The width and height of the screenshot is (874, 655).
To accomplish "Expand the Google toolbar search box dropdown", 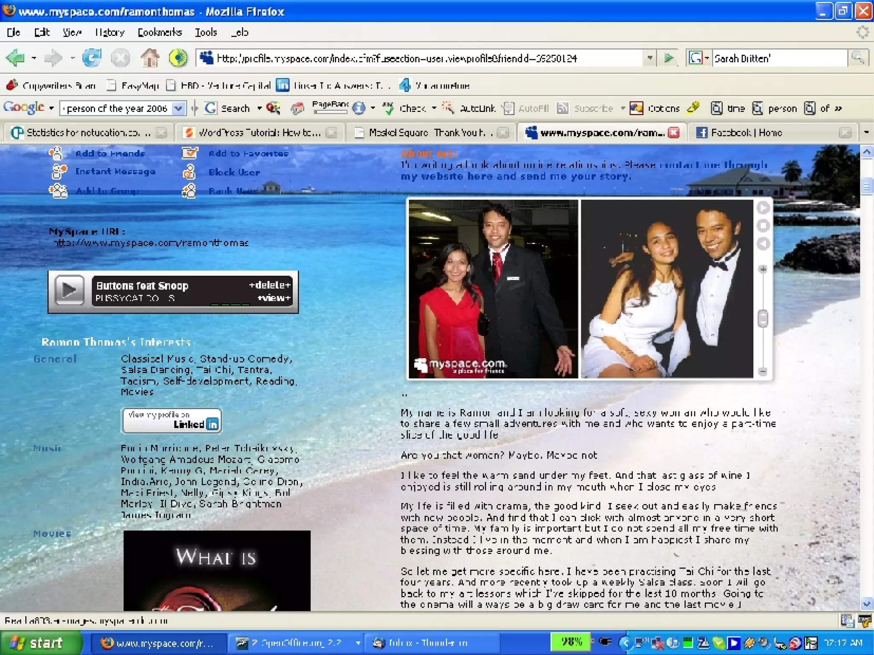I will pos(178,108).
